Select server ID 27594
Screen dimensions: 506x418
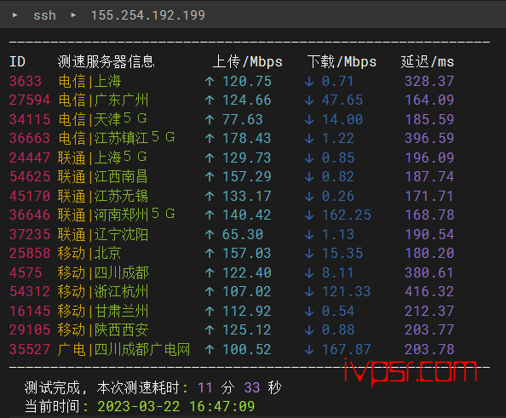pyautogui.click(x=30, y=100)
